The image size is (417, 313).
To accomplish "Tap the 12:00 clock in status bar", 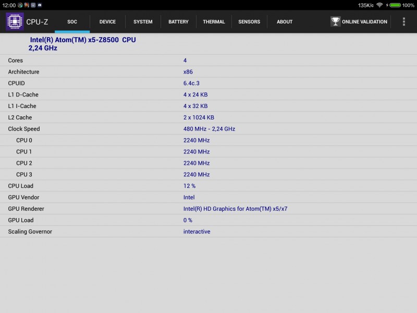I will 9,5.
